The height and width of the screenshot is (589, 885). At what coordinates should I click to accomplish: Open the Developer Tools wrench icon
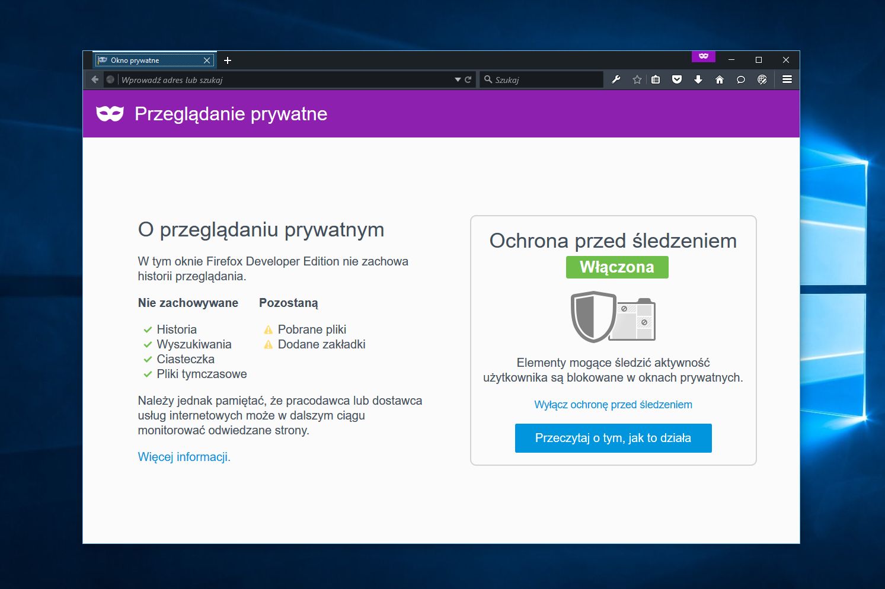[616, 79]
